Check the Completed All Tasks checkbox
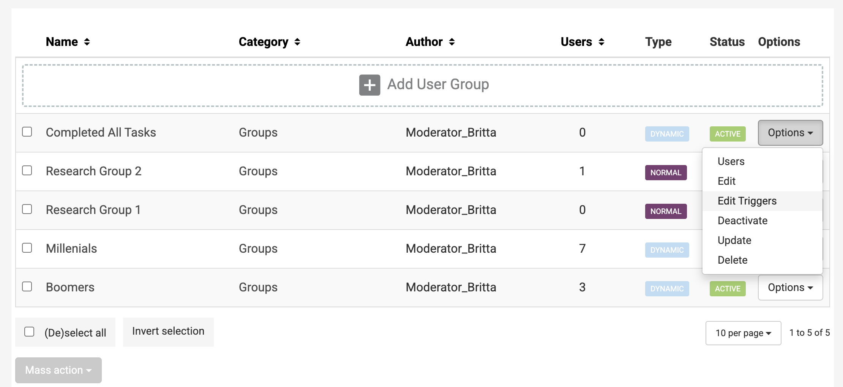Image resolution: width=843 pixels, height=387 pixels. 27,132
